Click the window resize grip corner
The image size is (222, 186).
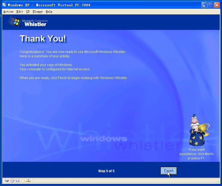coord(218,181)
